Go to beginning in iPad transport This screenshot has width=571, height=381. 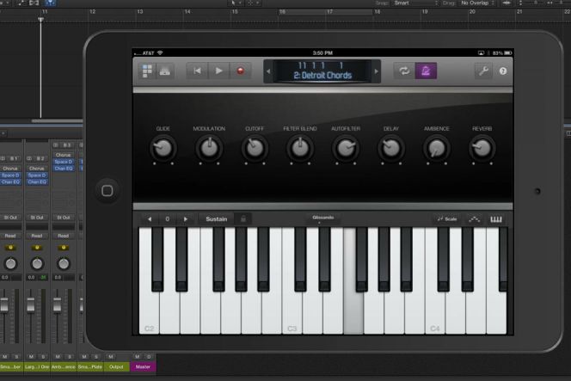point(197,71)
